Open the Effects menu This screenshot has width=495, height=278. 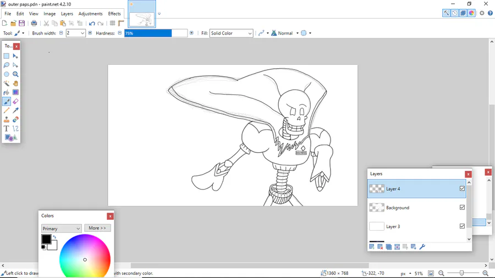tap(114, 14)
